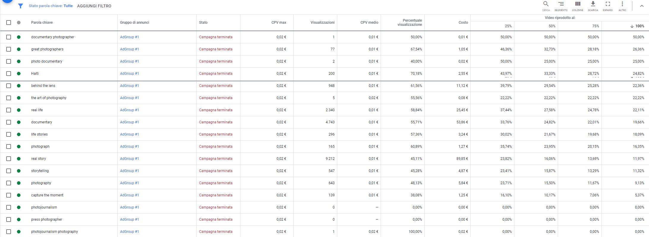Collapse the panel with the chevron-up arrow

[x=642, y=6]
